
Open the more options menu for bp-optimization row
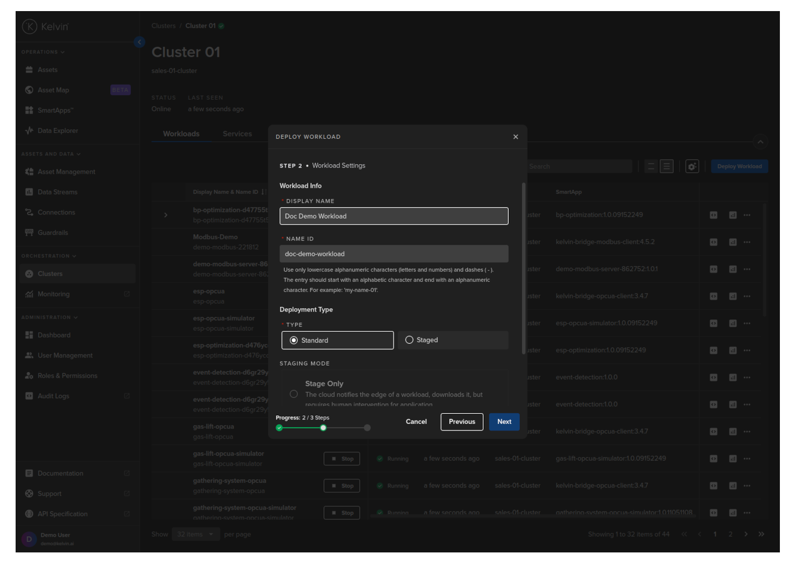[747, 215]
